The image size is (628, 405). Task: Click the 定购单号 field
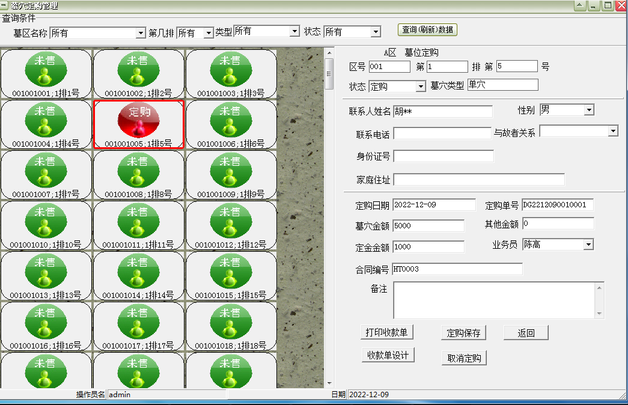click(558, 205)
